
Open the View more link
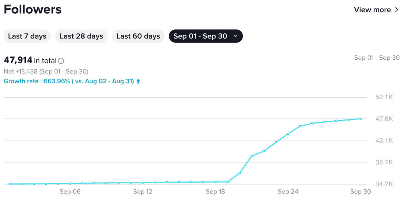[372, 10]
